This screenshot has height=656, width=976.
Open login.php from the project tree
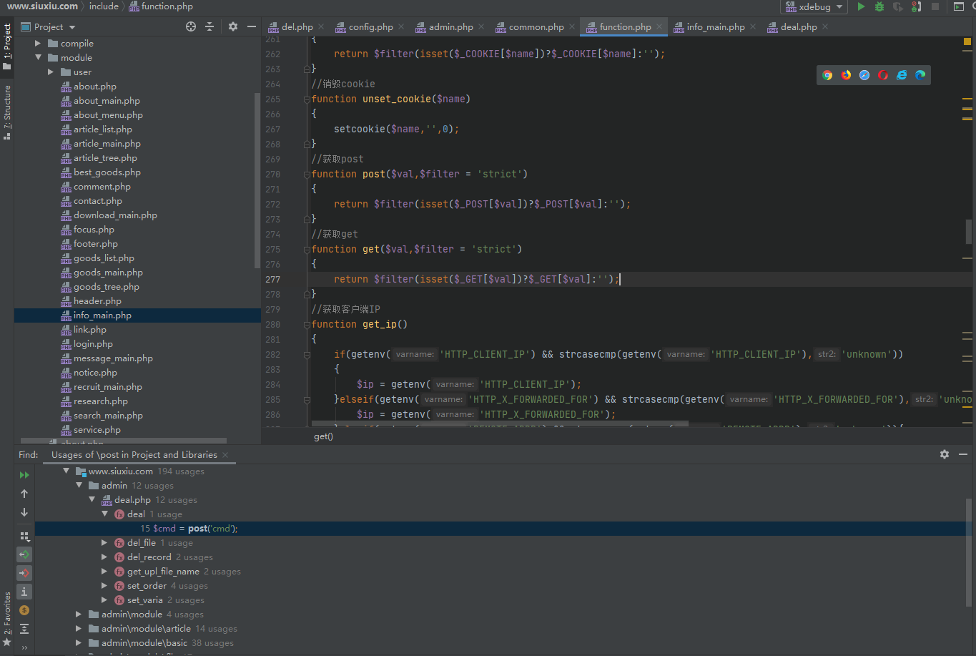tap(93, 344)
